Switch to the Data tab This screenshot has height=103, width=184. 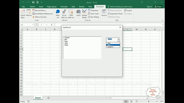[73, 7]
